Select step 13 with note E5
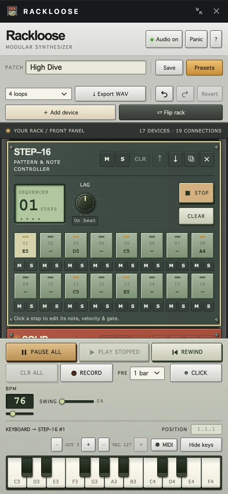228x494 pixels. (x=127, y=286)
